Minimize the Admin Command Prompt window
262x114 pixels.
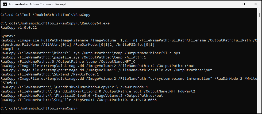[x=231, y=4]
